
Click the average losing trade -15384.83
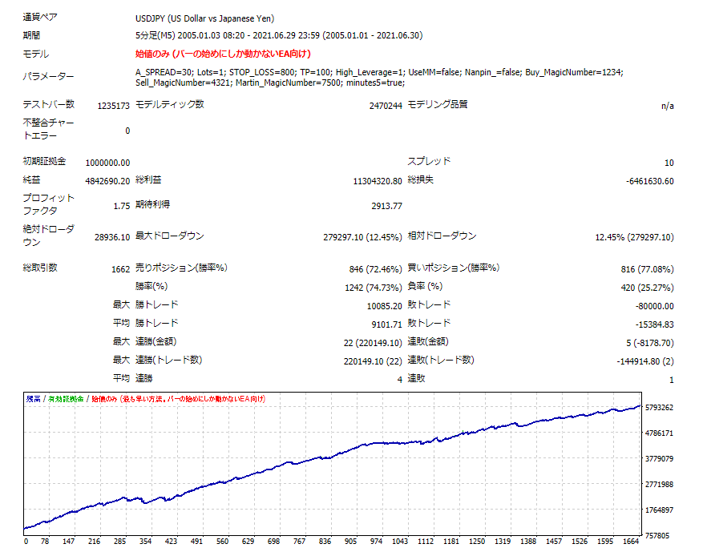click(655, 324)
